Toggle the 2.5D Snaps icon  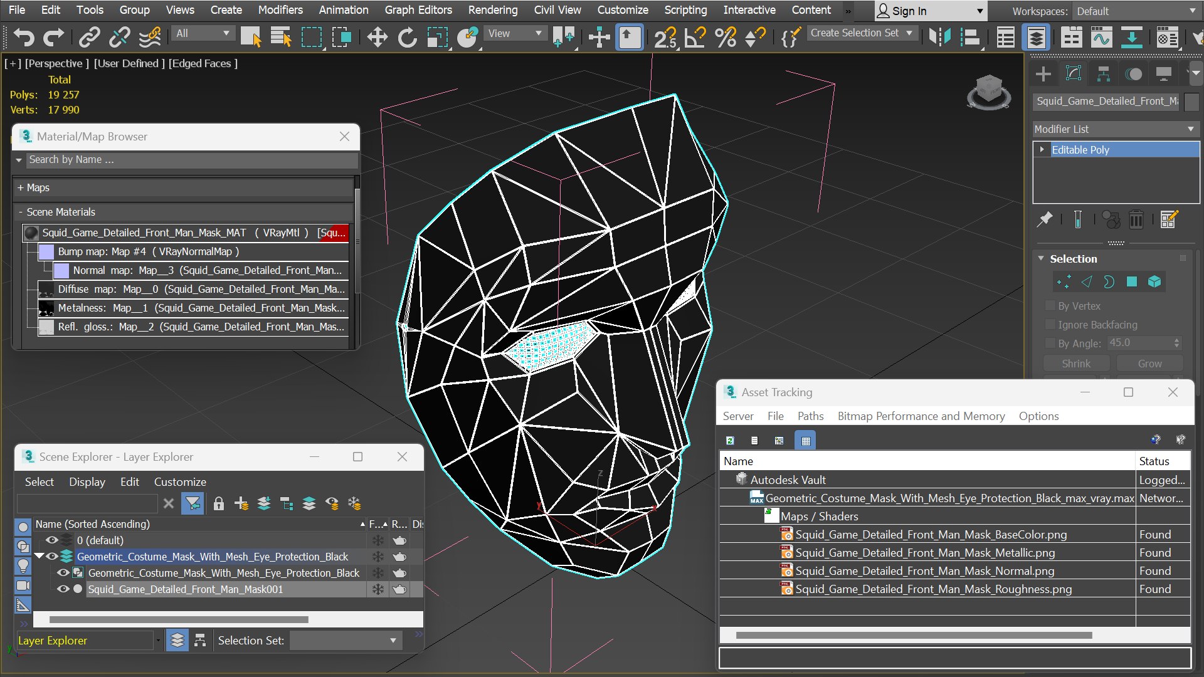665,38
